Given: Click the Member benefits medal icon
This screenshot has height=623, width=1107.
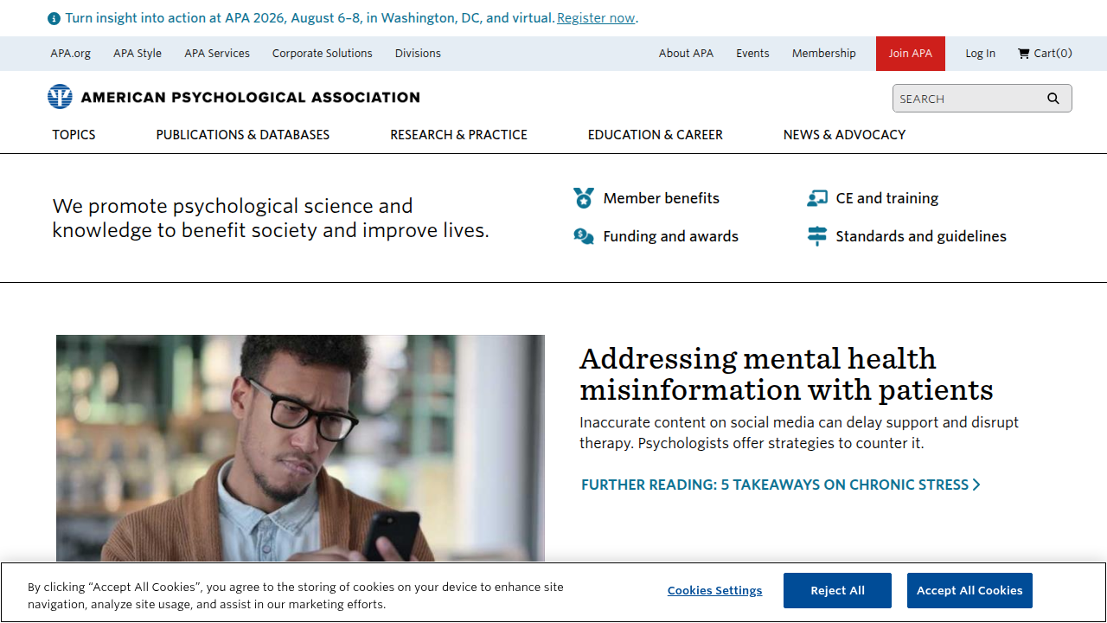Looking at the screenshot, I should pyautogui.click(x=584, y=198).
